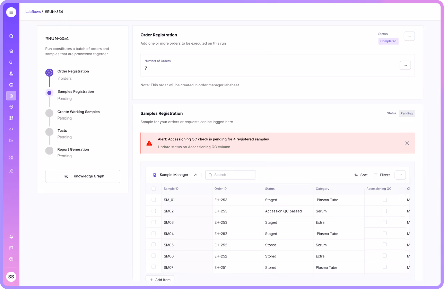Go to Labflows via the breadcrumb
This screenshot has width=444, height=289.
point(33,11)
